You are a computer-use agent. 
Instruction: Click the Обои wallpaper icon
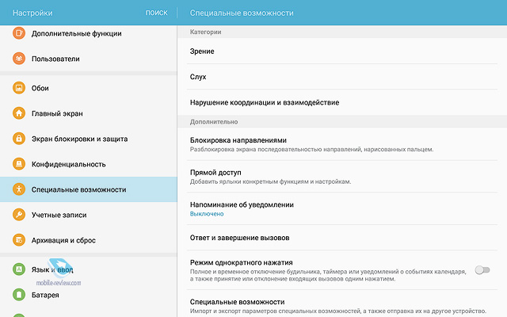click(19, 88)
